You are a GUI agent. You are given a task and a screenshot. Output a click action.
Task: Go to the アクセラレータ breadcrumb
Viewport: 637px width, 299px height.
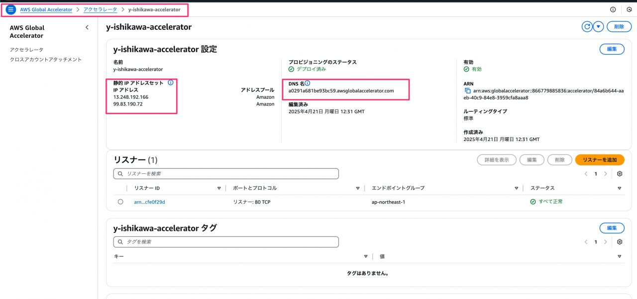click(x=101, y=9)
